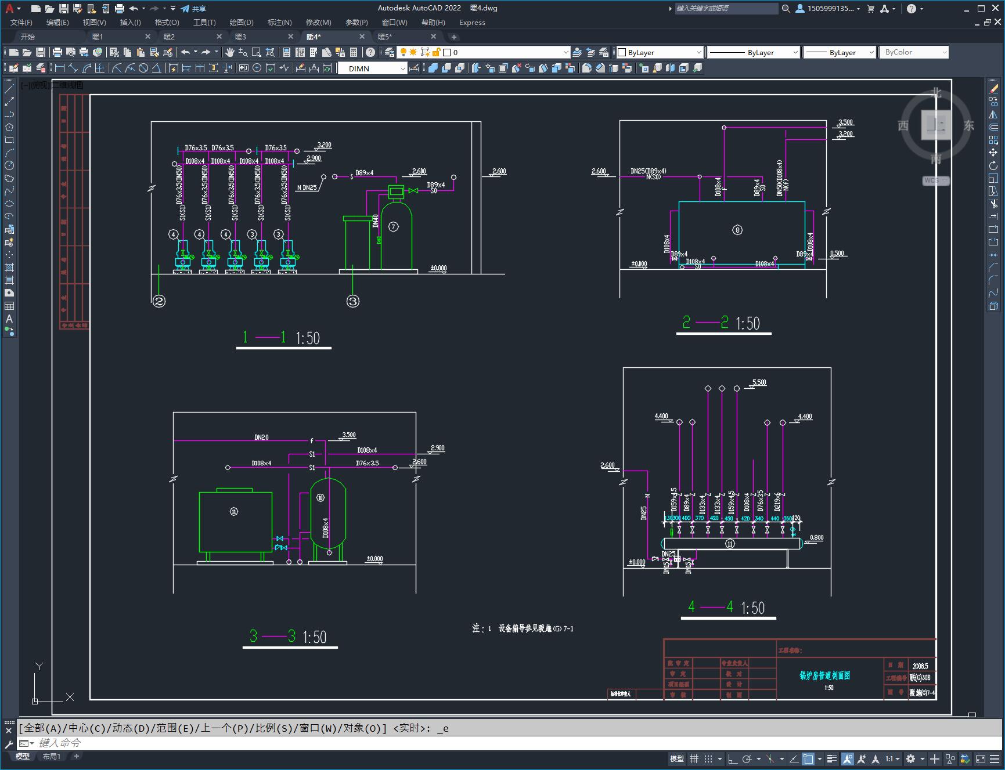Toggle ortho mode in status bar
This screenshot has width=1005, height=770.
[x=733, y=758]
